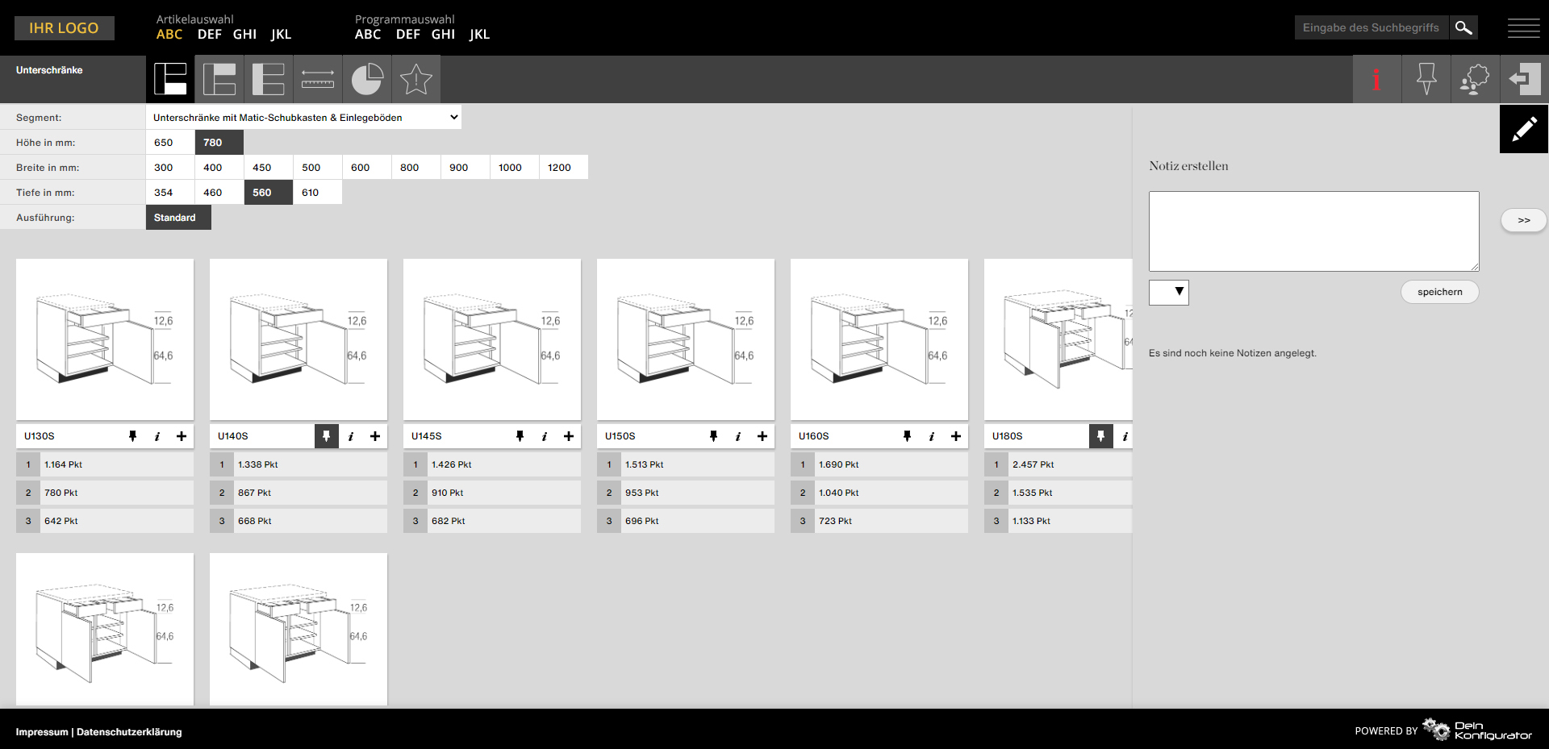Select DEF under Artikelauswahl
Image resolution: width=1549 pixels, height=749 pixels.
coord(209,35)
